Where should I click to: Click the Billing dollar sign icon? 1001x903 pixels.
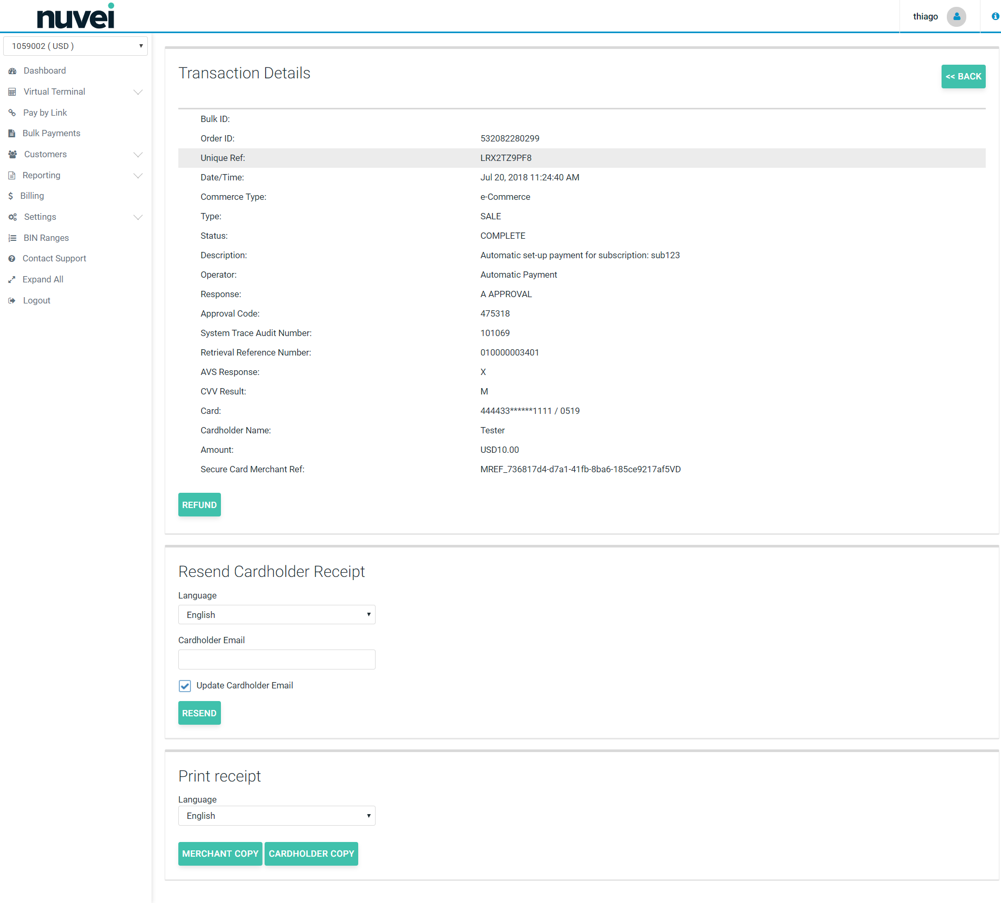(x=11, y=196)
